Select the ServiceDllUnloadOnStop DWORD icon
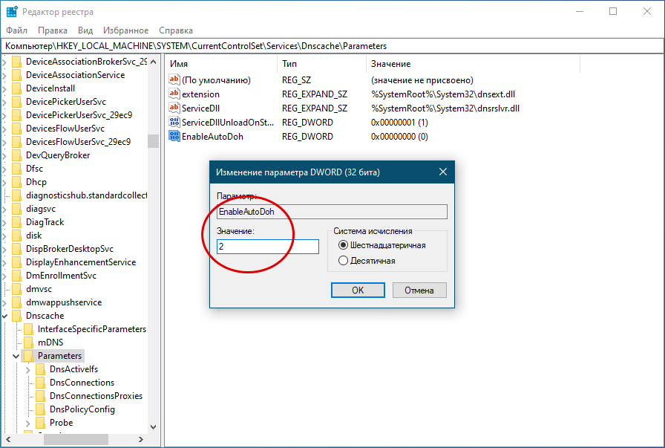Screen dimensions: 665x448 click(174, 122)
